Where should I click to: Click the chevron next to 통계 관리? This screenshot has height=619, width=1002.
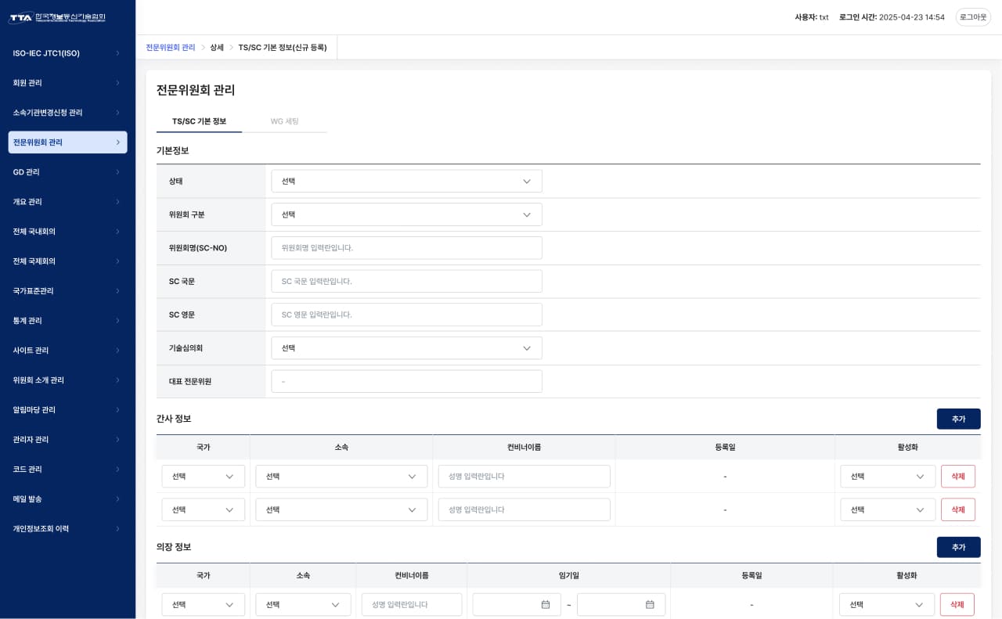tap(117, 321)
